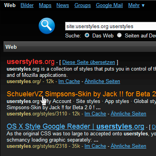Open 'Ähnliche Seiten' for userstyles.org/ result

pos(102,82)
